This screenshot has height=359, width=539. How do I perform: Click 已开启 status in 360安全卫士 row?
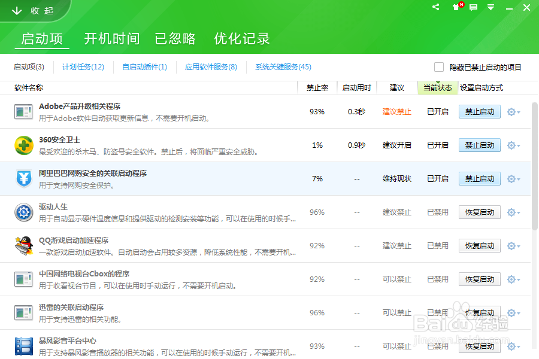438,145
